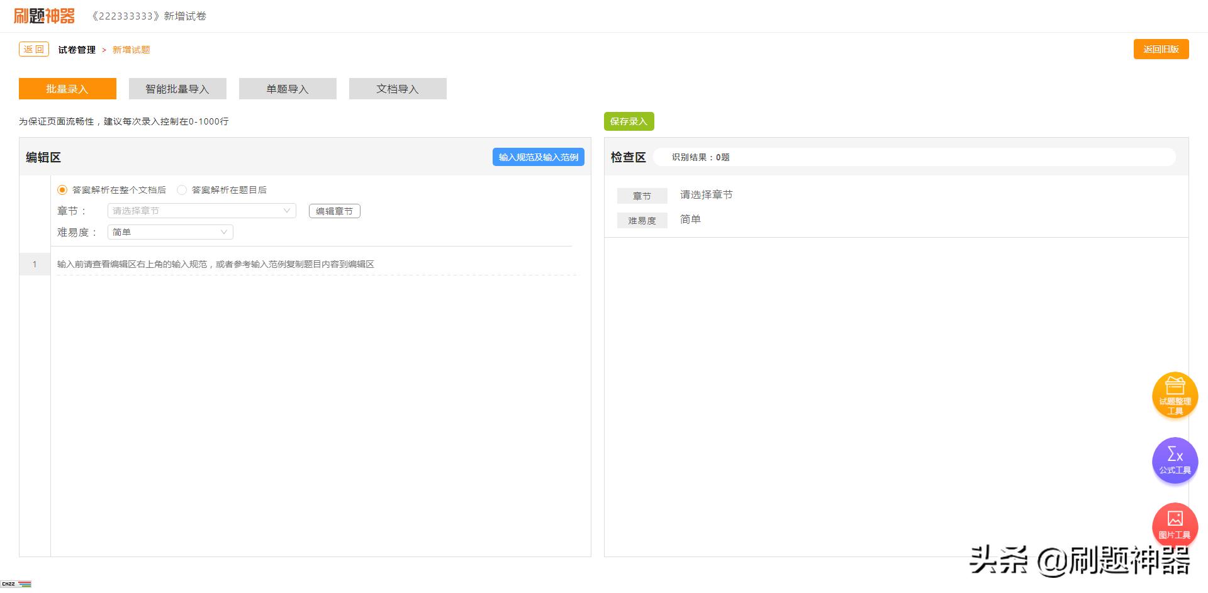Screen dimensions: 1208x593
Task: Click into the editor line 1 text area
Action: [315, 264]
